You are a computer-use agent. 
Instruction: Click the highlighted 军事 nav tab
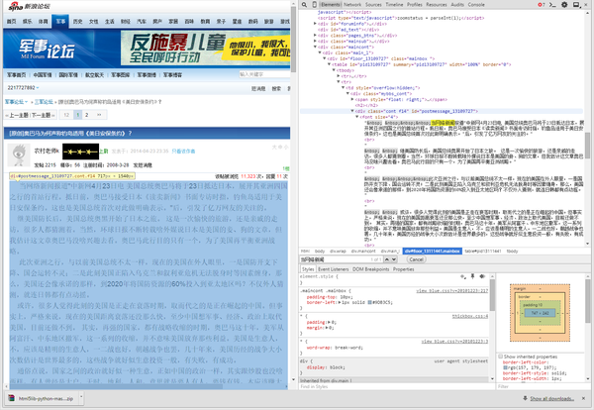[60, 21]
